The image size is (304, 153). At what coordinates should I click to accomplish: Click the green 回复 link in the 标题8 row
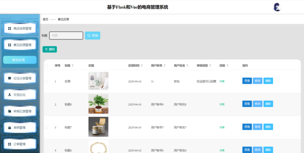coord(222,105)
